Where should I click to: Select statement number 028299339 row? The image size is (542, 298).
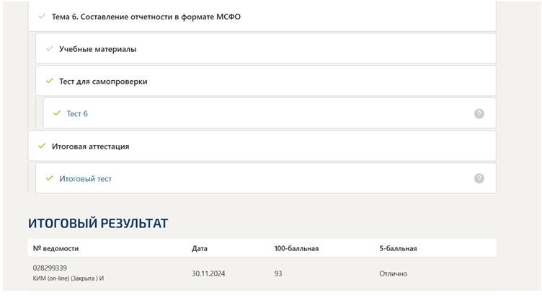(262, 273)
